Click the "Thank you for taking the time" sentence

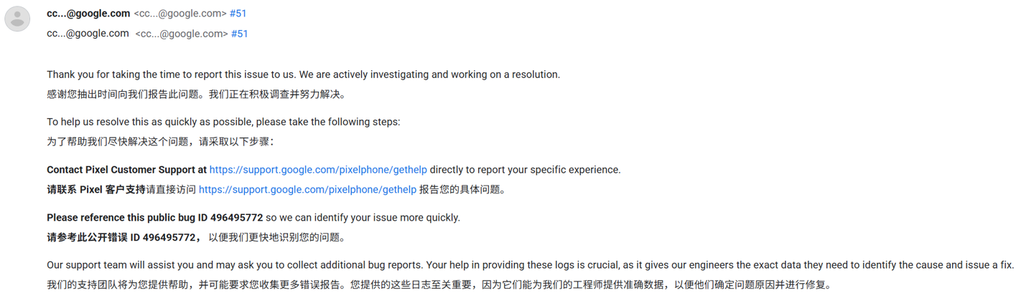tap(303, 74)
